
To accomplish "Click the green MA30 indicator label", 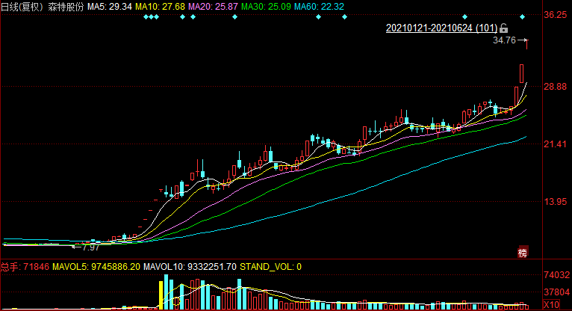I will (x=273, y=5).
